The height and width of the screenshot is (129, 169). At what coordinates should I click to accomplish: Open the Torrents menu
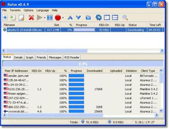pos(15,10)
